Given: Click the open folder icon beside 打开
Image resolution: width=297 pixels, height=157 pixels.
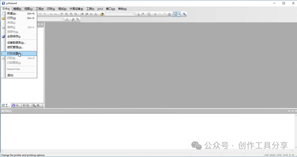Looking at the screenshot, I should pos(4,18).
